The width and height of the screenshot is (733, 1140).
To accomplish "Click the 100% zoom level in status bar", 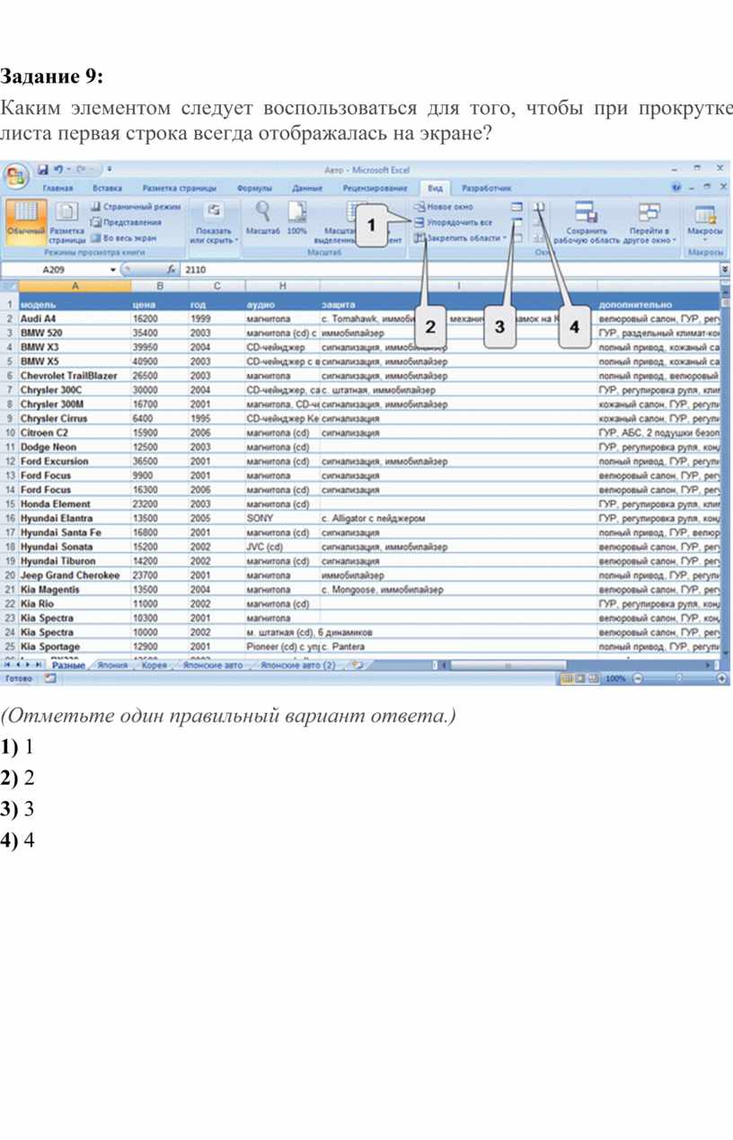I will [x=615, y=679].
